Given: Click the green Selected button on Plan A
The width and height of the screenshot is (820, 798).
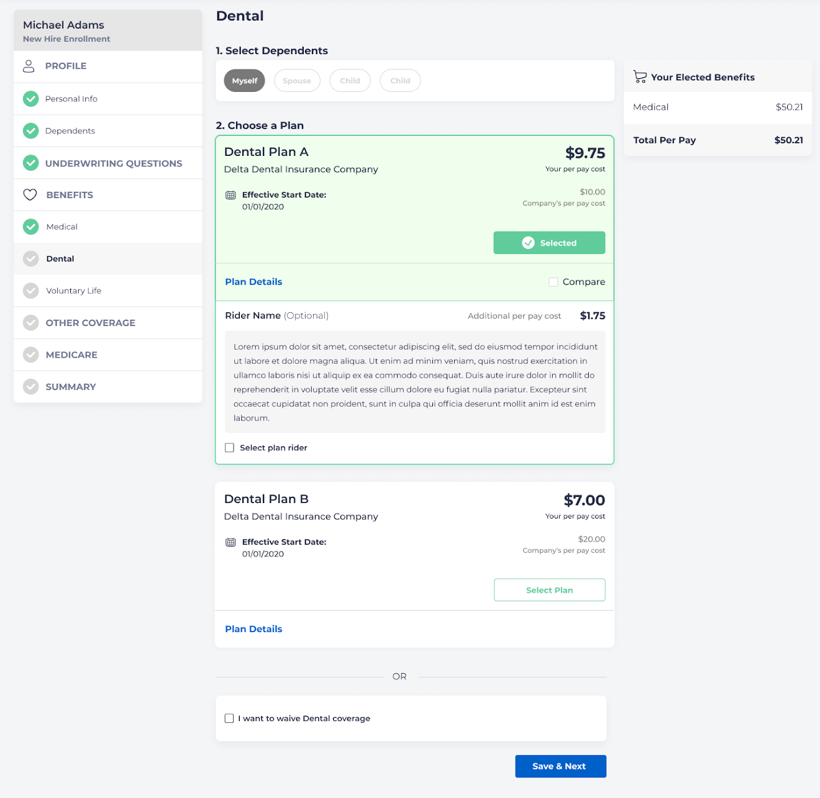Looking at the screenshot, I should click(x=549, y=243).
